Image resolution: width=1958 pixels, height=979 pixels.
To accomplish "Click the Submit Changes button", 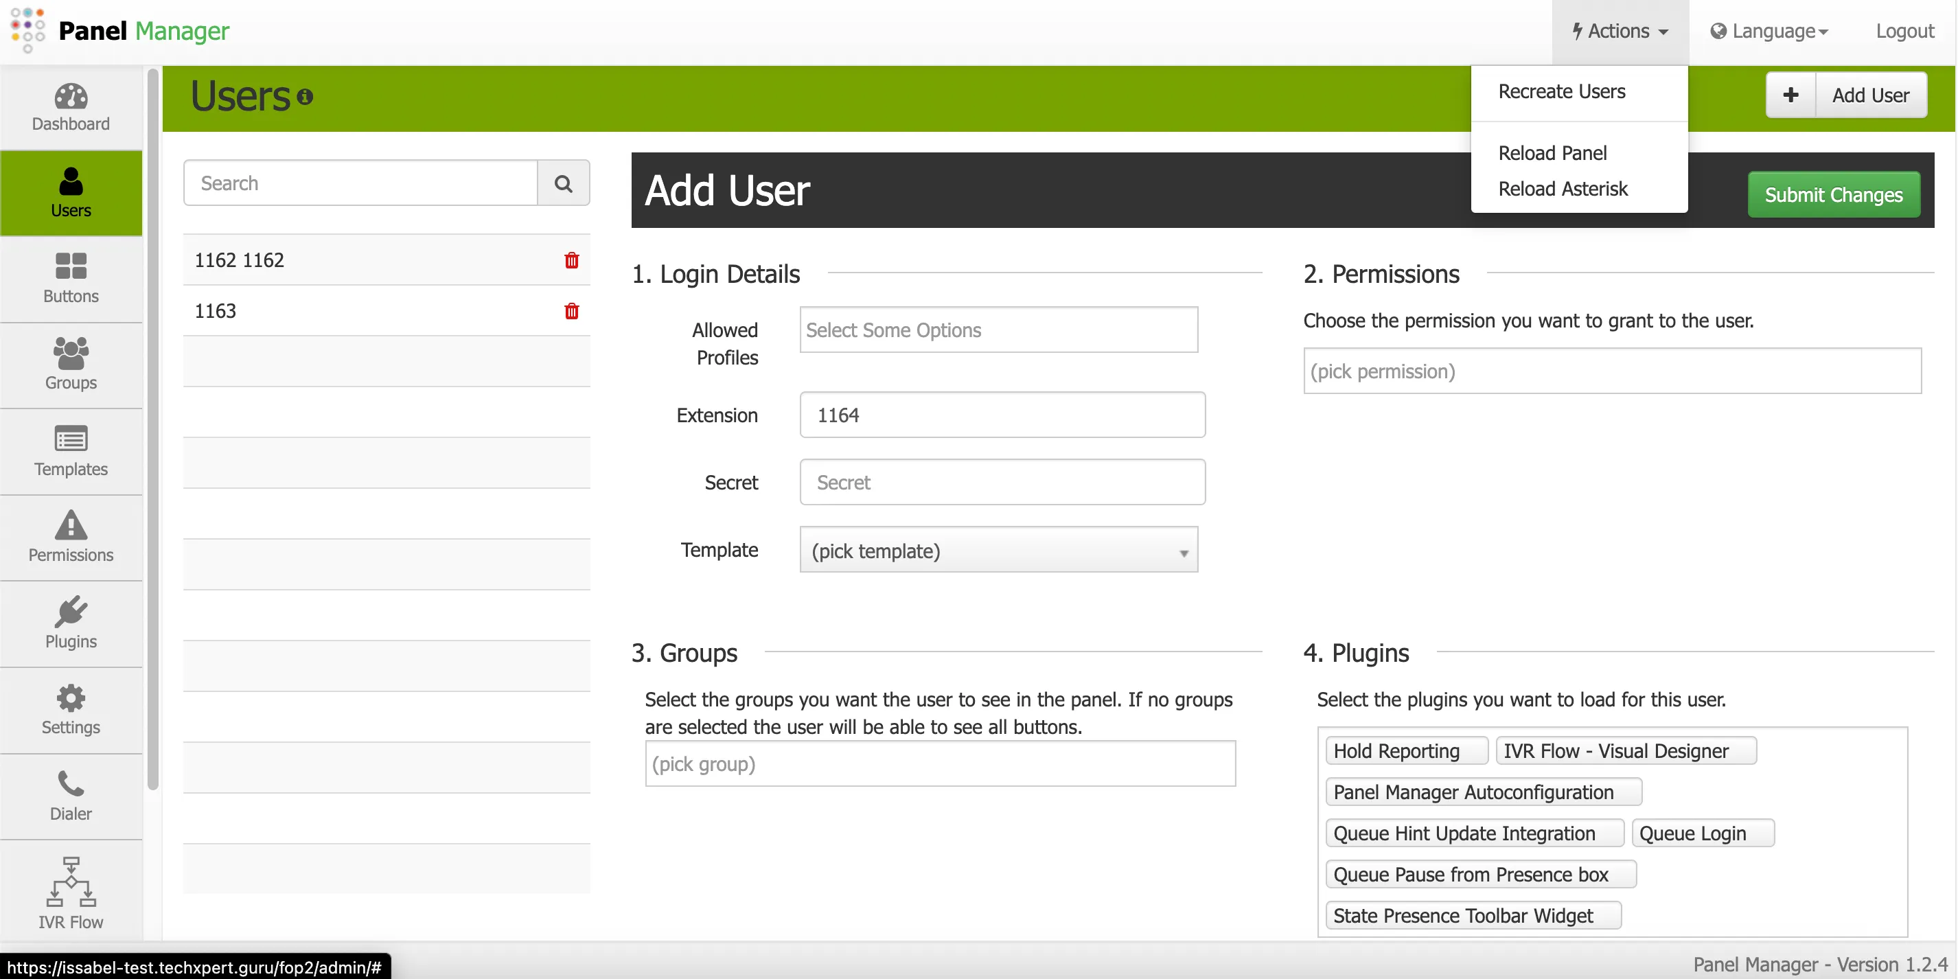I will coord(1833,194).
